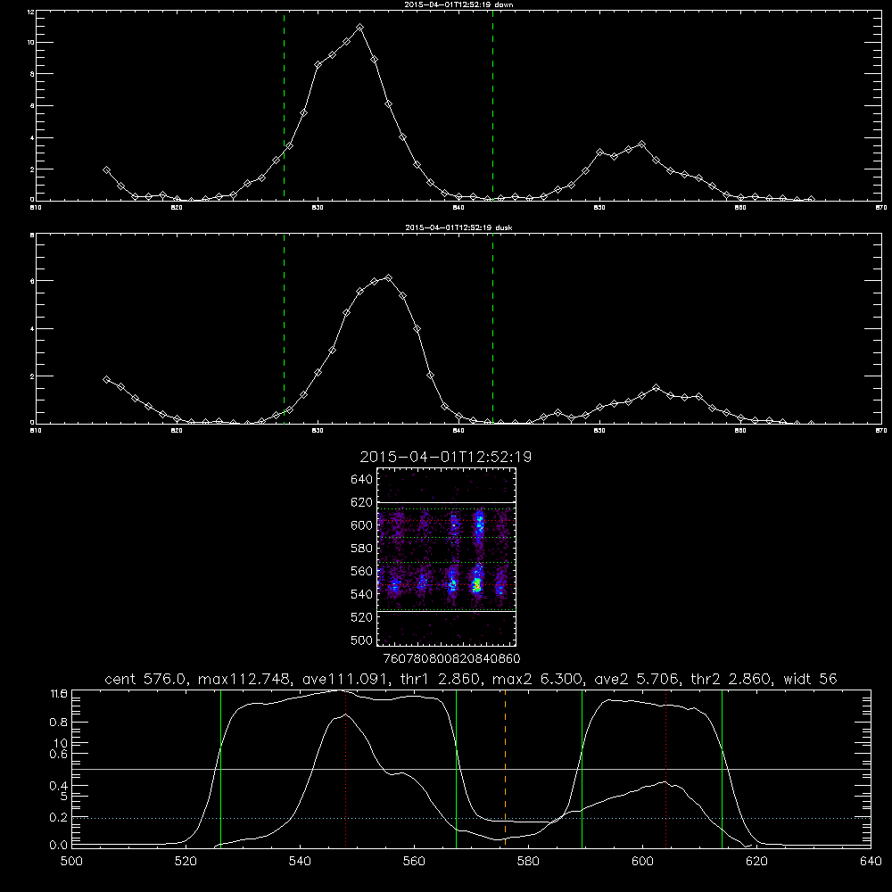Click x-axis label 520 of the lowest plot
The height and width of the screenshot is (892, 892).
[x=186, y=862]
